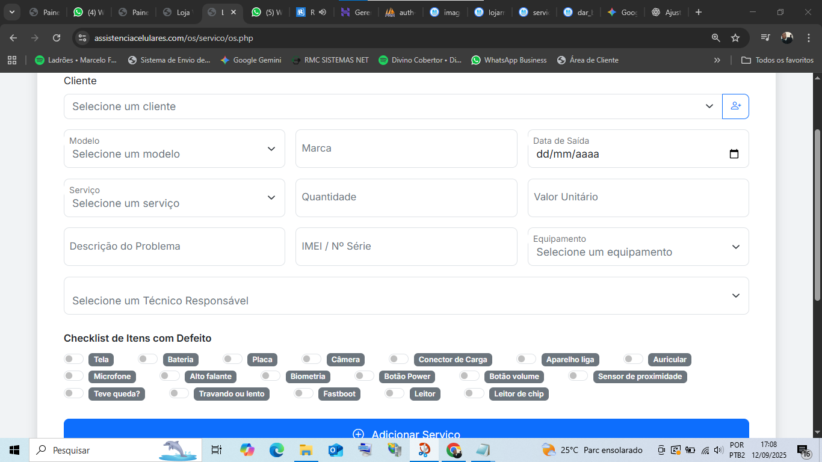The image size is (822, 462).
Task: Click the bookmark star icon in address bar
Action: pyautogui.click(x=735, y=38)
